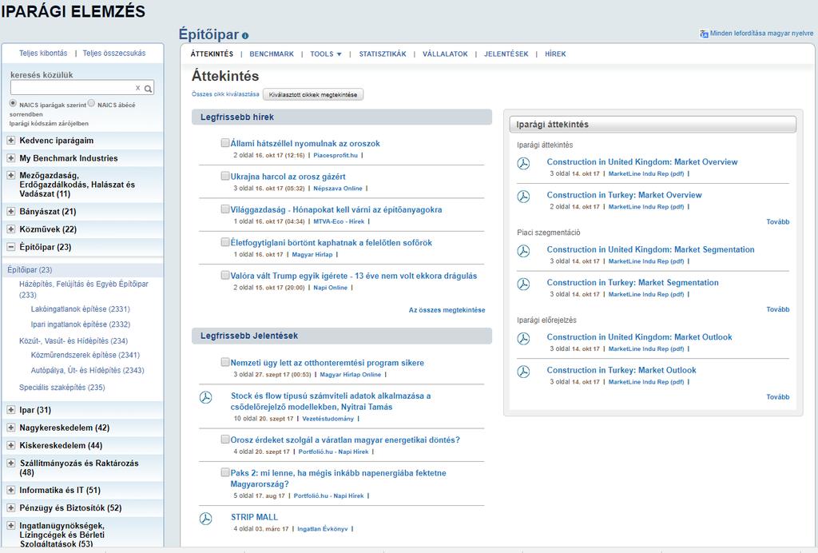818x553 pixels.
Task: Expand Közművek (22) category
Action: (10, 229)
